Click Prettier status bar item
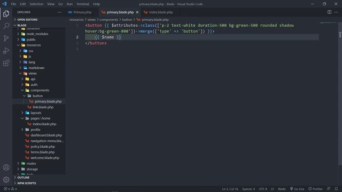Image resolution: width=342 pixels, height=192 pixels. pyautogui.click(x=315, y=189)
